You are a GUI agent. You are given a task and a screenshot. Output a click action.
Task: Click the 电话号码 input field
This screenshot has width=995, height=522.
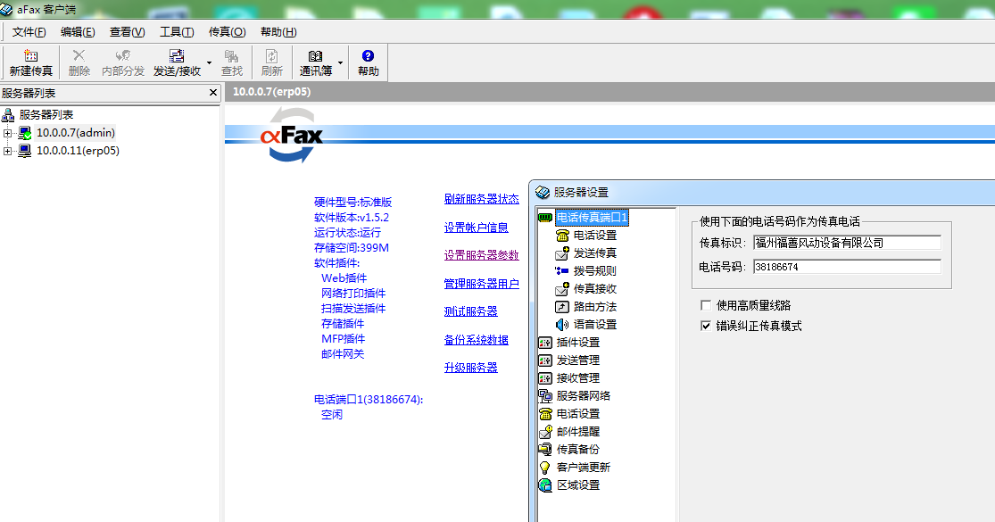[x=847, y=267]
